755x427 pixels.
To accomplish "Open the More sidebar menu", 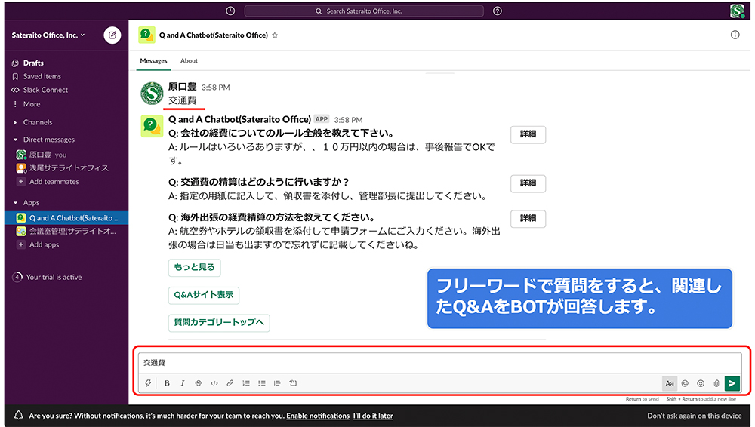I will (x=31, y=104).
